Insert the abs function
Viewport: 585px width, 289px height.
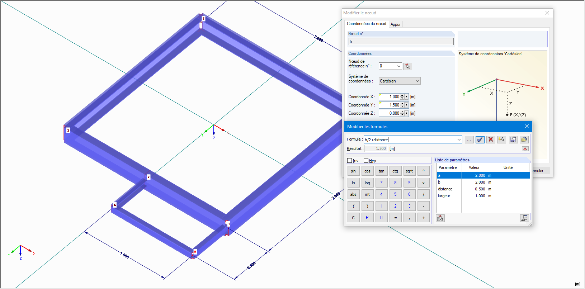coord(353,194)
